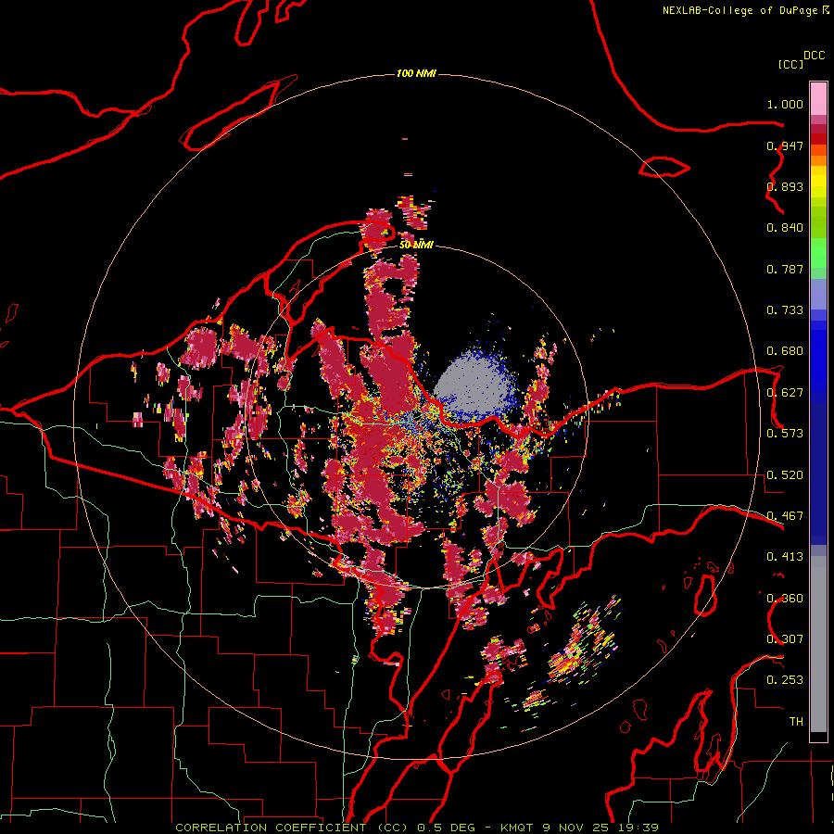Click the 50 NMI range ring label
This screenshot has height=834, width=834.
416,245
